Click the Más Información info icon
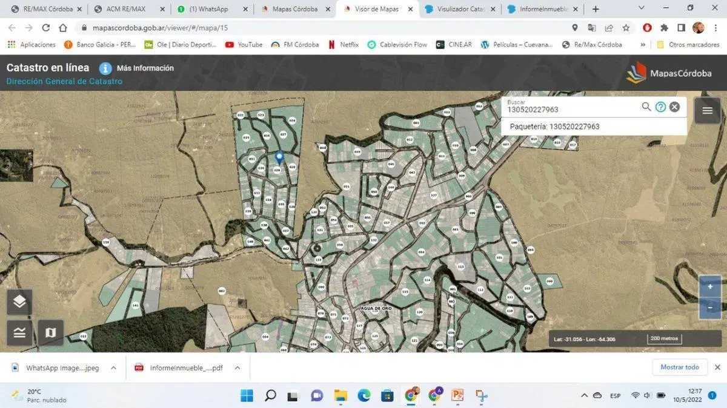Image resolution: width=727 pixels, height=408 pixels. [x=105, y=68]
